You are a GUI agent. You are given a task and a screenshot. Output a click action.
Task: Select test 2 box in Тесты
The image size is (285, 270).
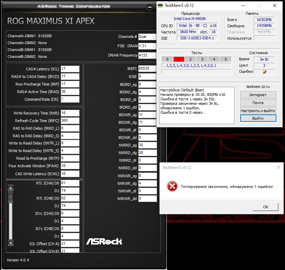tap(191, 59)
